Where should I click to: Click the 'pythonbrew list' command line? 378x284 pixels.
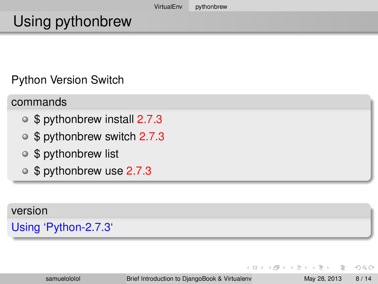point(76,153)
